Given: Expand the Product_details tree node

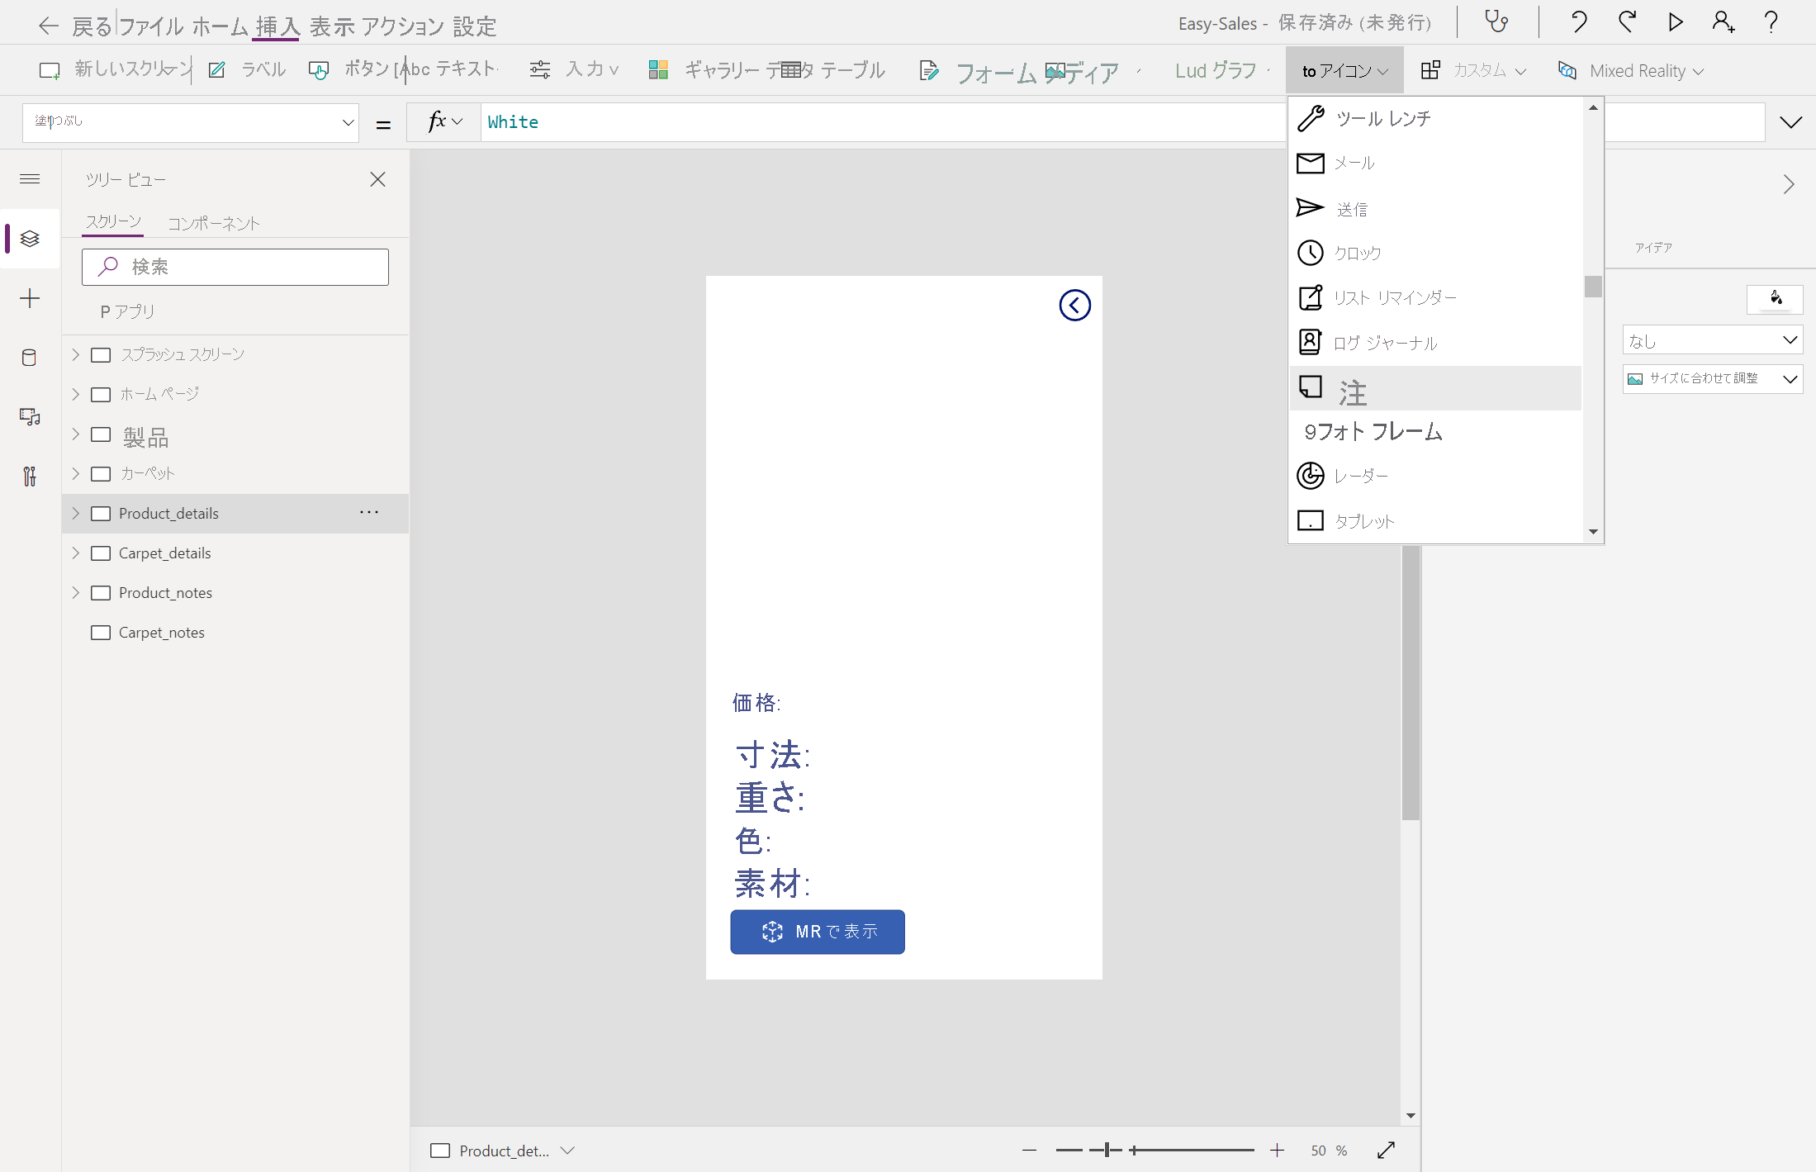Looking at the screenshot, I should pos(76,513).
